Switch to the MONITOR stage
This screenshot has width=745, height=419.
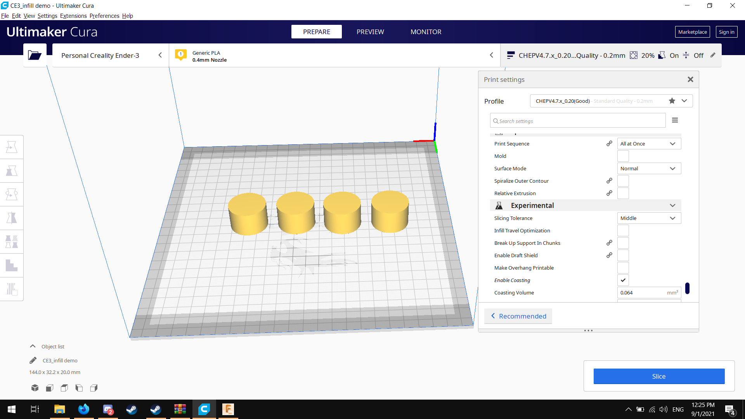(x=426, y=32)
